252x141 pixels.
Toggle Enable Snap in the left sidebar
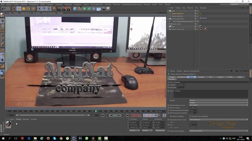tap(2, 66)
